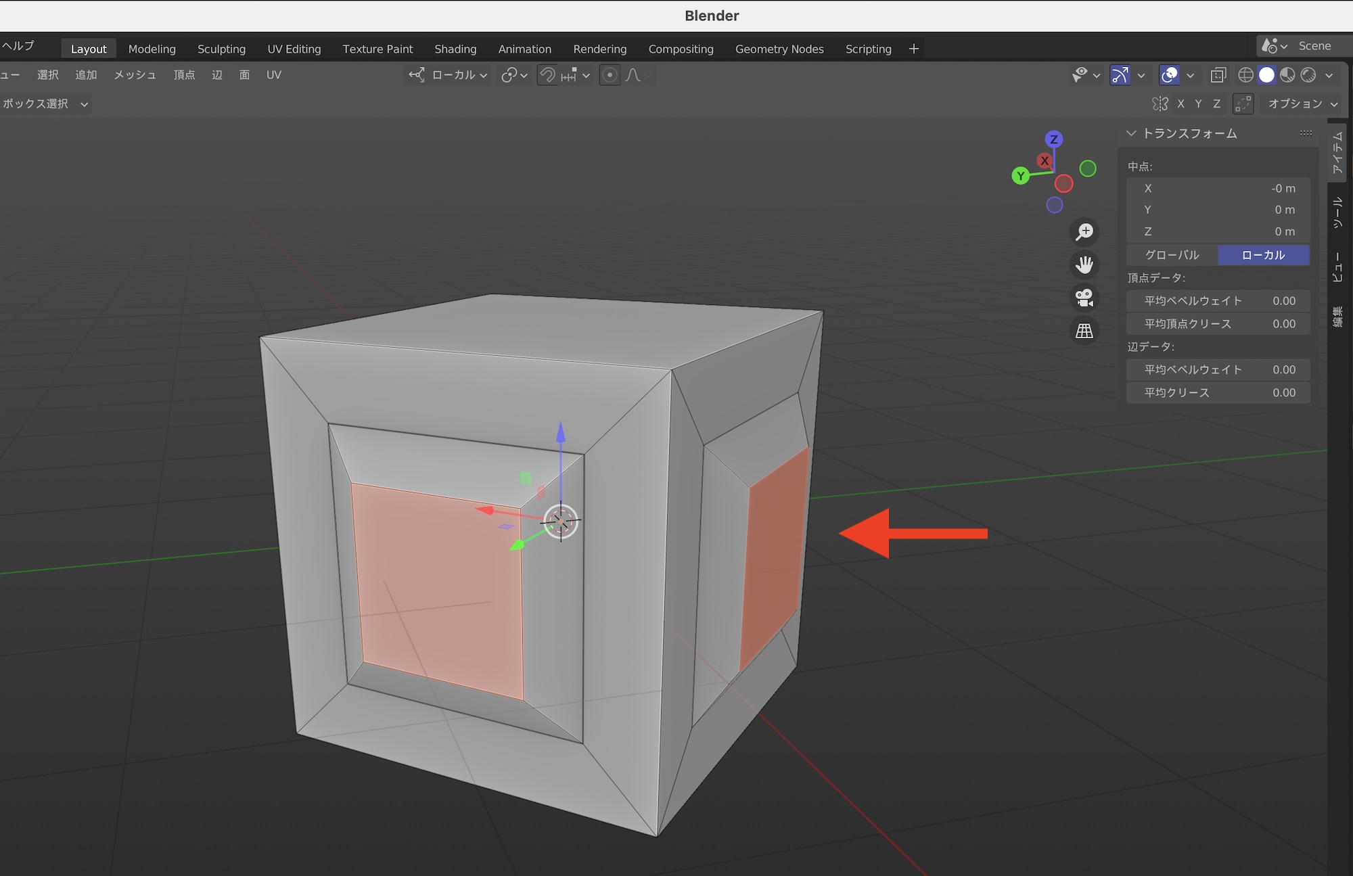The height and width of the screenshot is (876, 1353).
Task: Open オプション dropdown
Action: (1302, 103)
